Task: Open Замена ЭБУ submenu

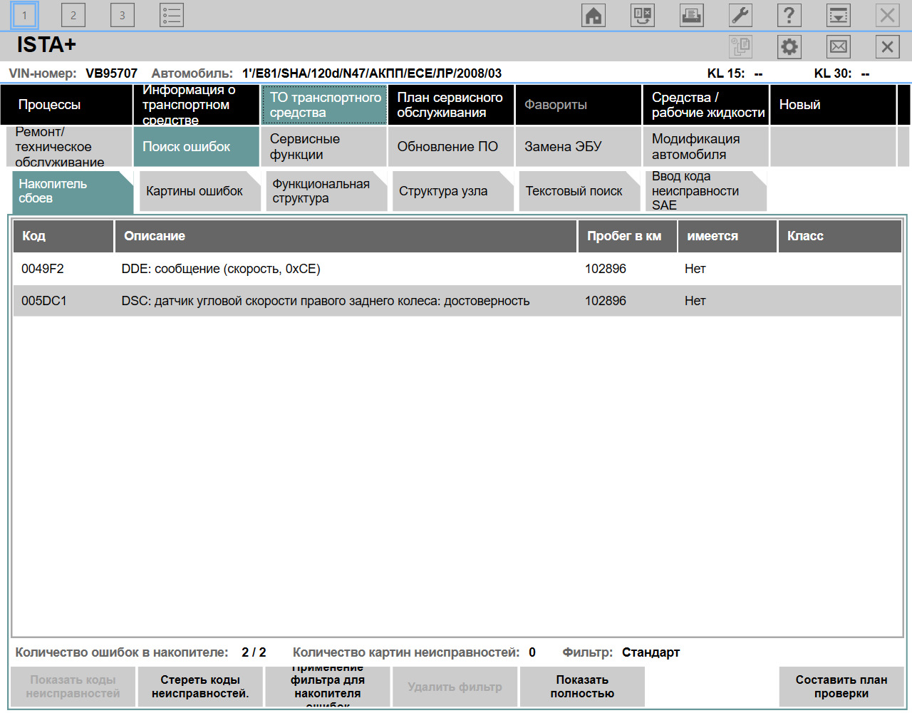Action: [579, 147]
